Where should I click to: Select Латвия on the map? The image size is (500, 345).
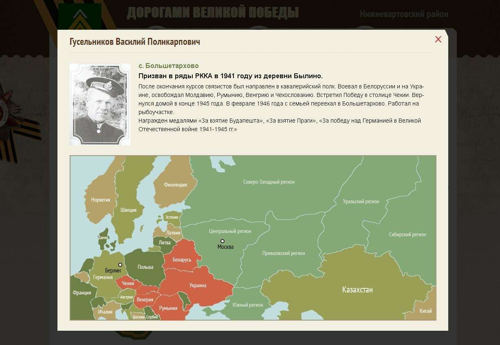(x=173, y=233)
